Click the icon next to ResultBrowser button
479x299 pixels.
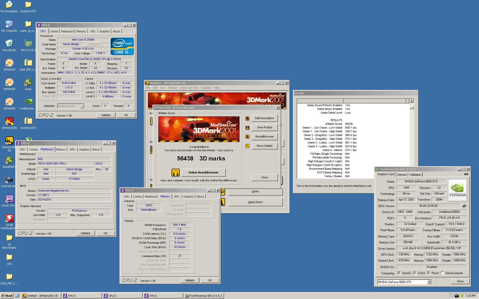tap(247, 137)
